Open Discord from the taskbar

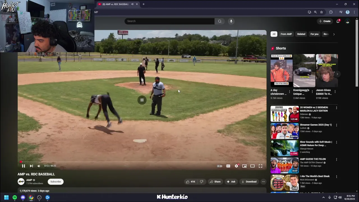[23, 198]
